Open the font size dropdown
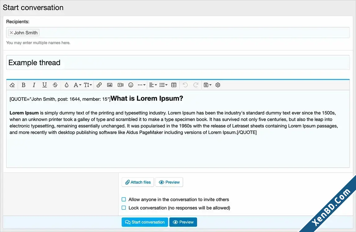356x232 pixels. [88, 85]
